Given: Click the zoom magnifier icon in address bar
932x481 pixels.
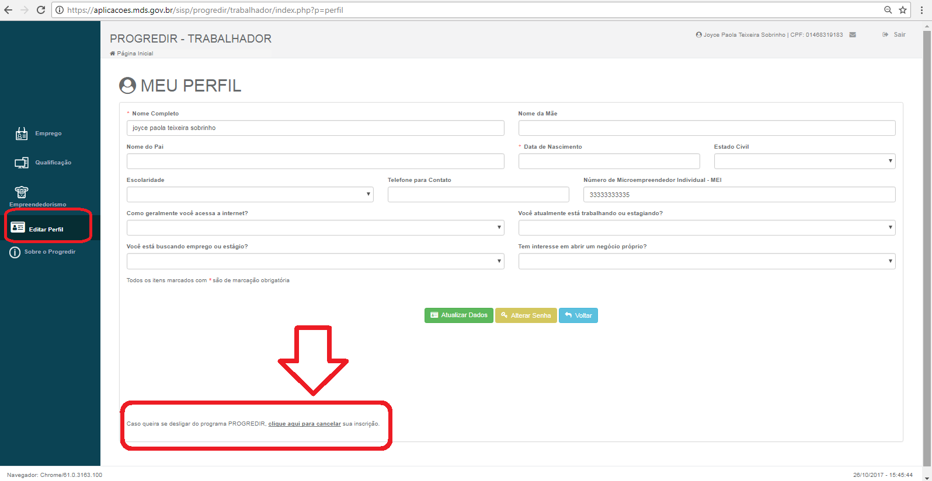Looking at the screenshot, I should [x=888, y=10].
